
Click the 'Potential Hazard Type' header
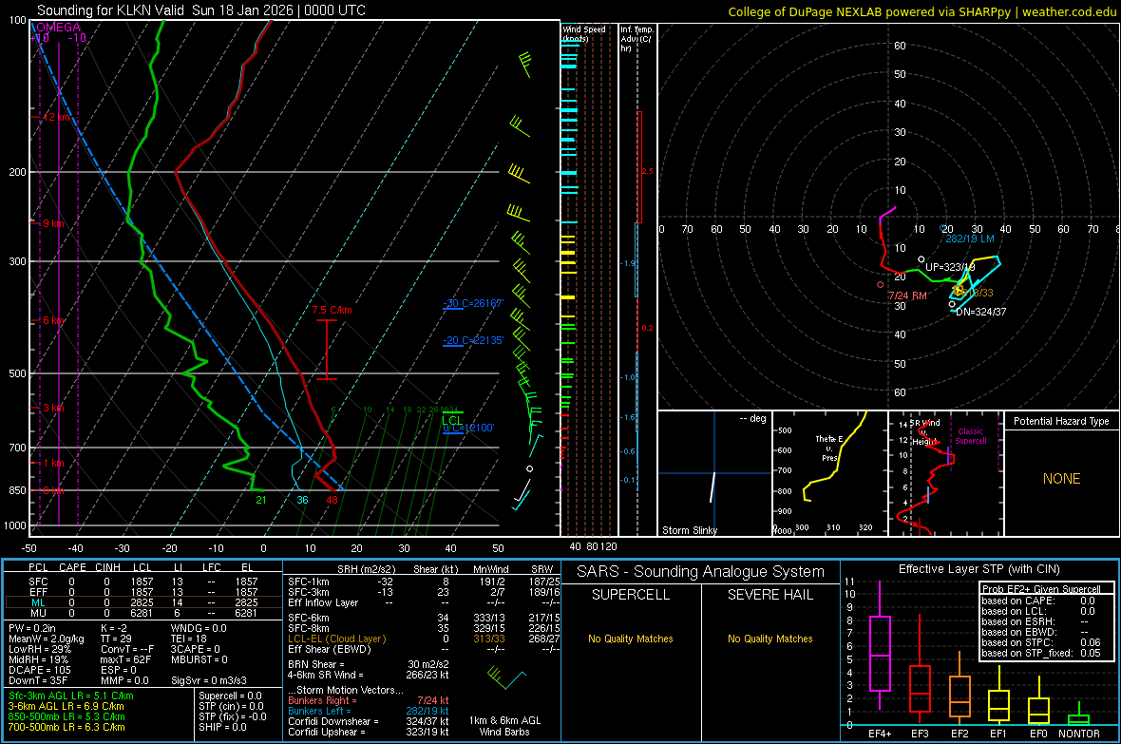click(1061, 421)
